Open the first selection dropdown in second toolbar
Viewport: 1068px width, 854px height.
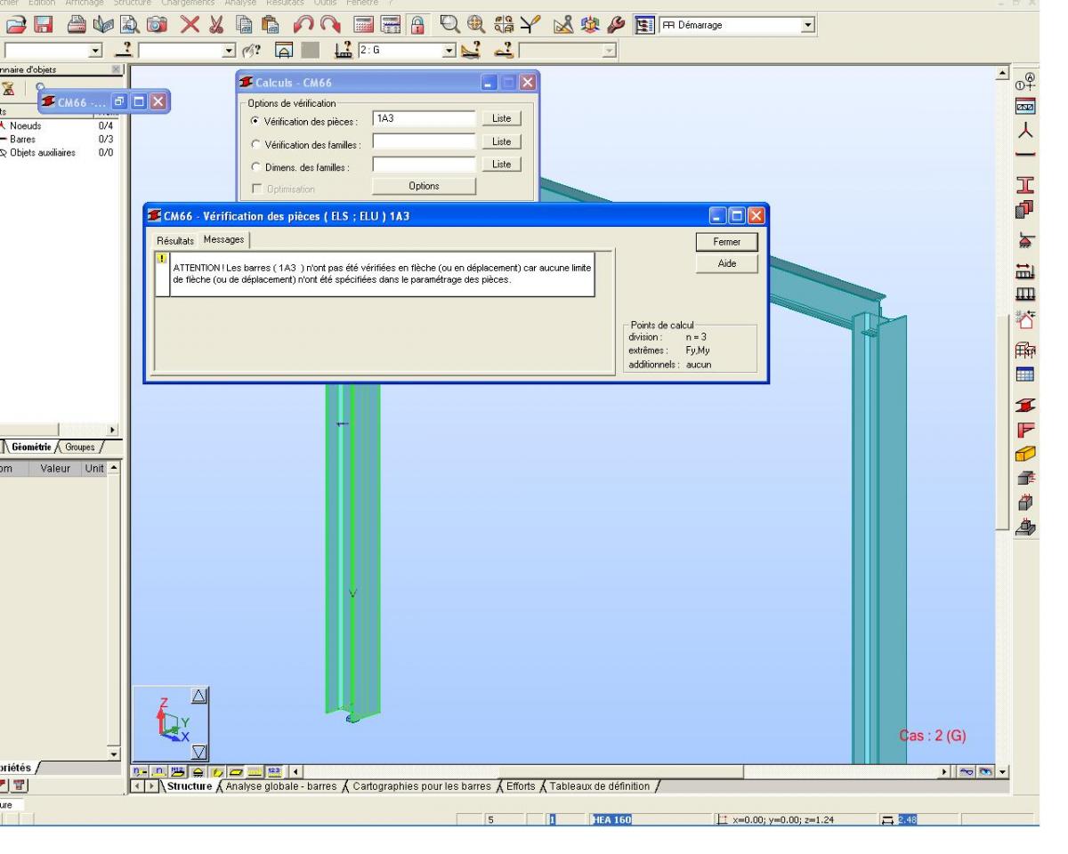96,52
